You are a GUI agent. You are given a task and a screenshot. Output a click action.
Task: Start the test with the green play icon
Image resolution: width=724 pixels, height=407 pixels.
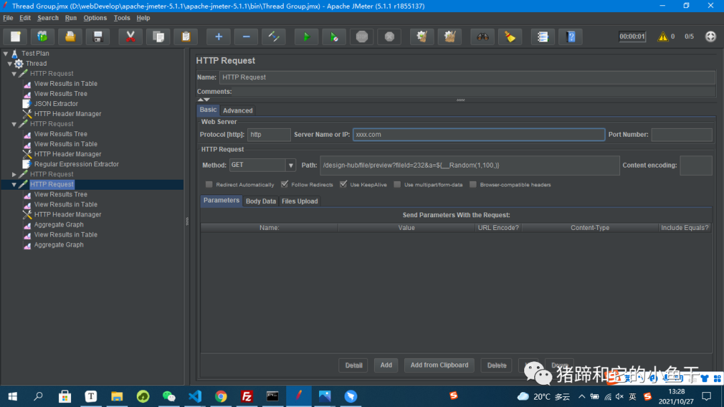306,36
